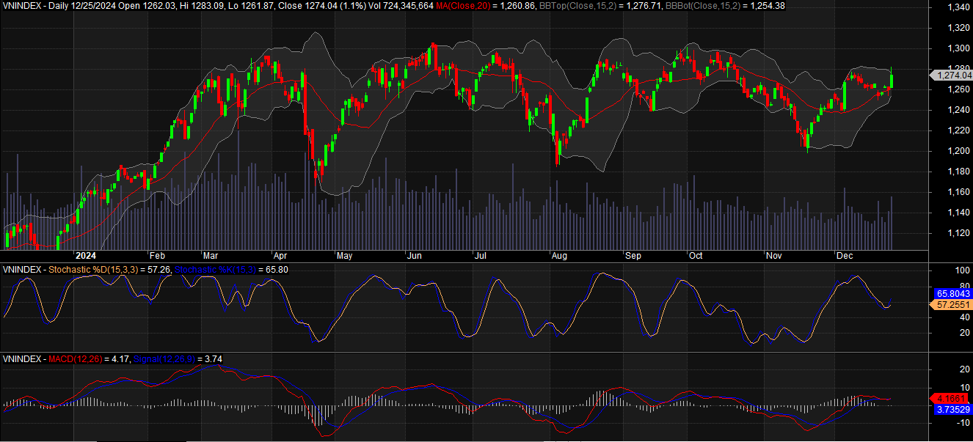Viewport: 973px width, 442px height.
Task: Click the red 4.1561 MACD value tag
Action: (952, 399)
